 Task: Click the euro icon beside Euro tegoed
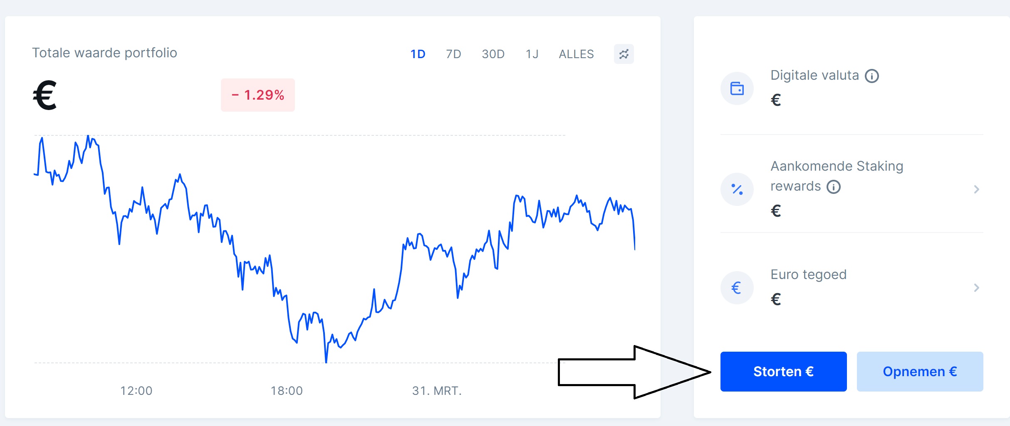point(737,288)
